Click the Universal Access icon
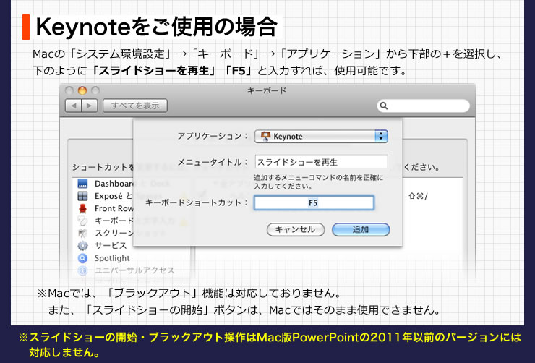Image resolution: width=535 pixels, height=363 pixels. tap(82, 270)
